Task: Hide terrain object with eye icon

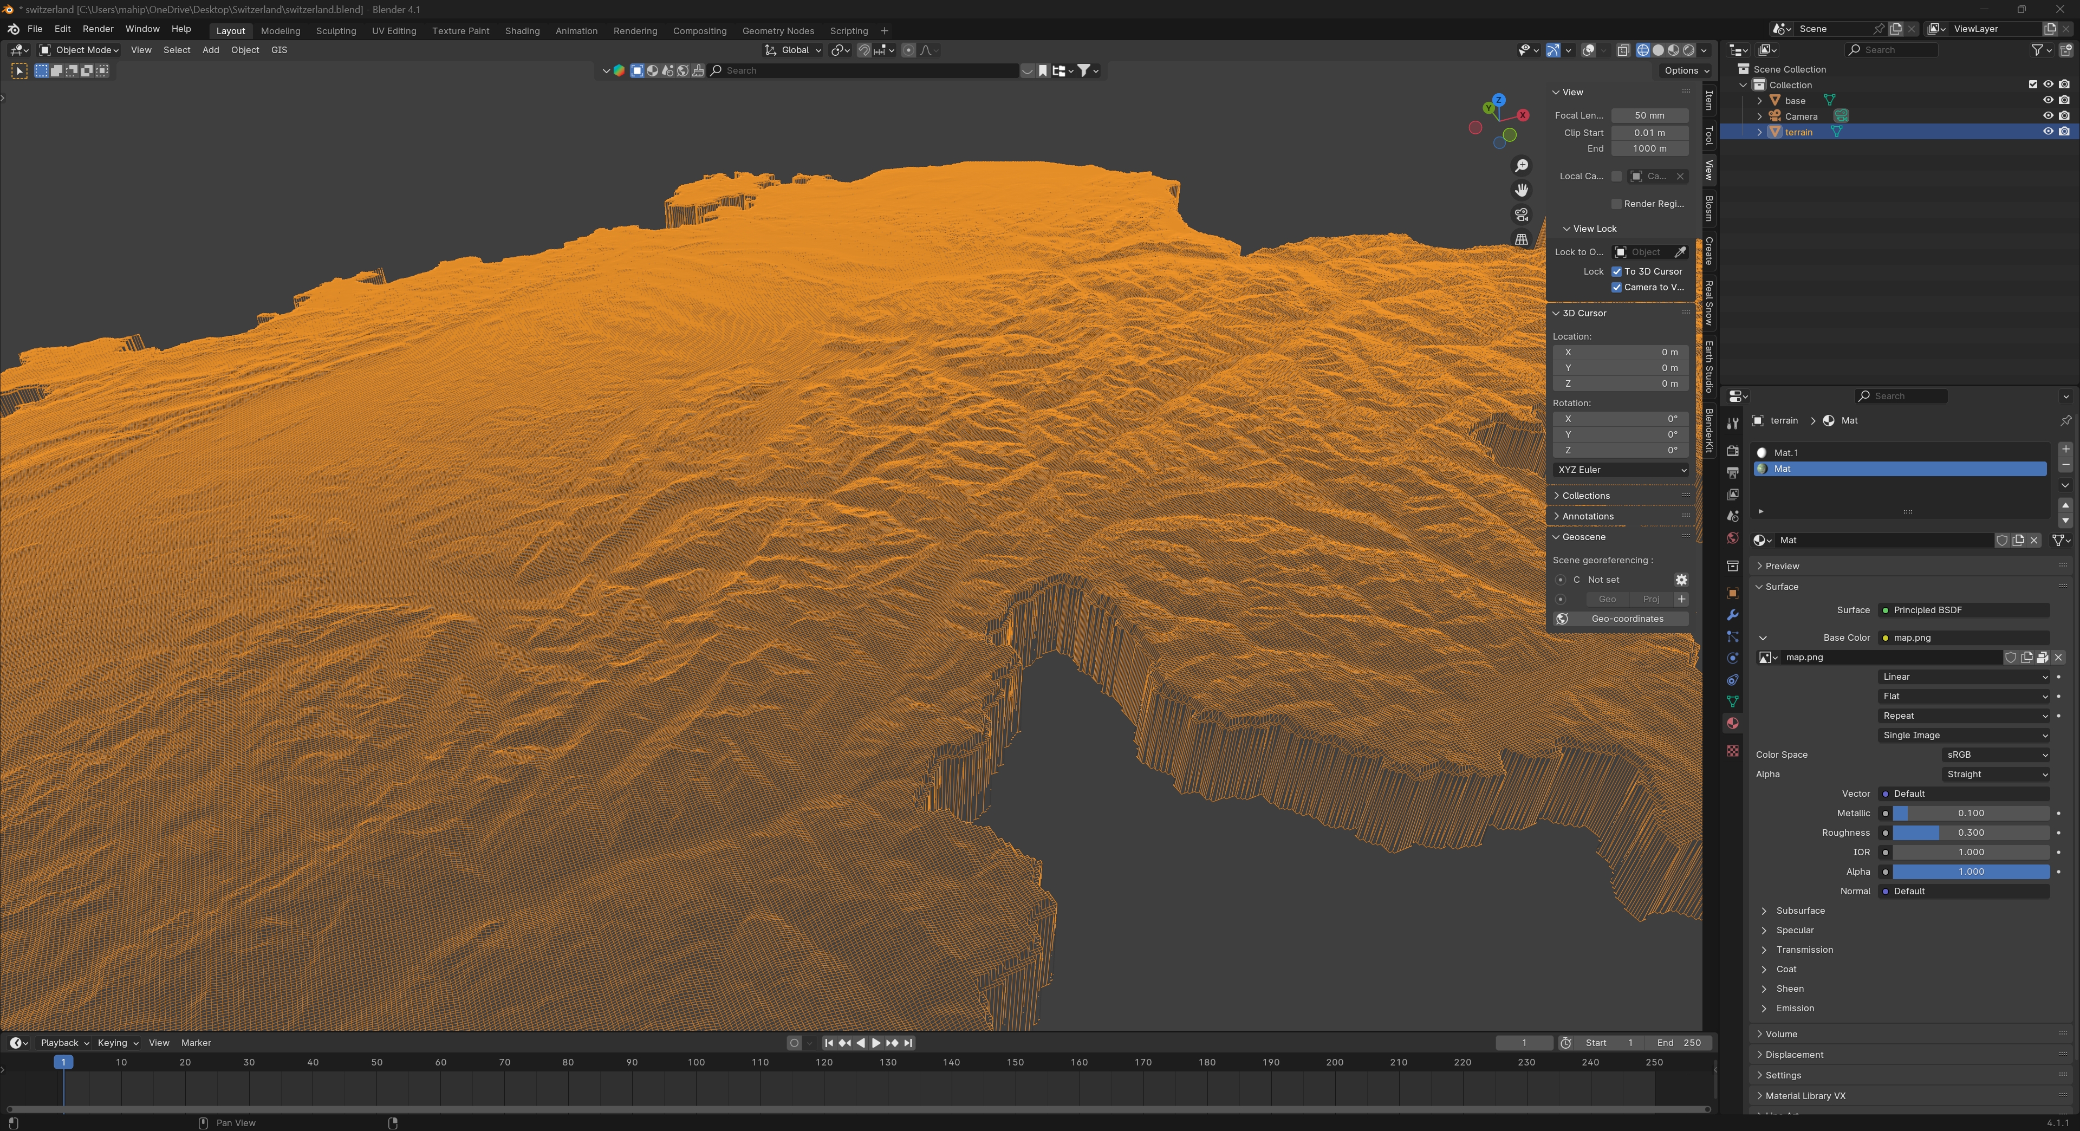Action: pyautogui.click(x=2047, y=132)
